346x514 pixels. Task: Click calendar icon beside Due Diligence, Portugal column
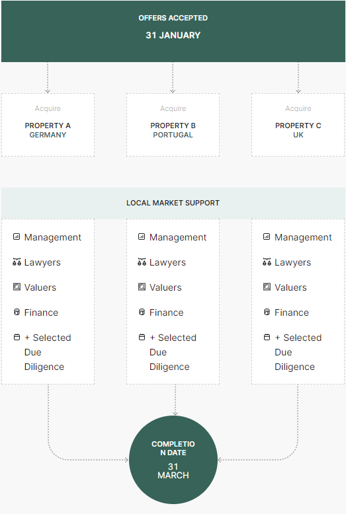click(x=142, y=337)
